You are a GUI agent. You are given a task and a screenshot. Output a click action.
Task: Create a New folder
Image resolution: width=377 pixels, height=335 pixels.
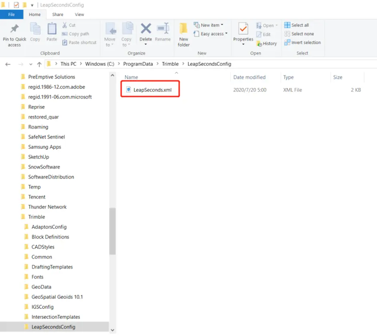[184, 35]
